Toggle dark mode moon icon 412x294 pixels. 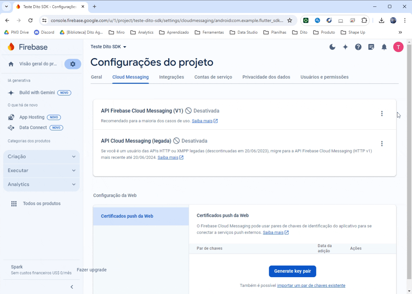click(332, 47)
